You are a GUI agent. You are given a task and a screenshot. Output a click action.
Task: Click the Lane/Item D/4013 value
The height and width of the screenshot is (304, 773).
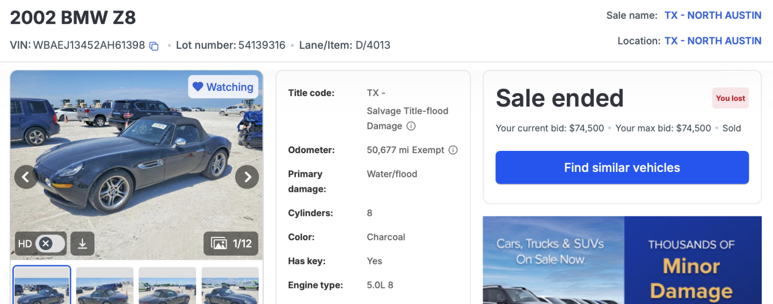[373, 46]
